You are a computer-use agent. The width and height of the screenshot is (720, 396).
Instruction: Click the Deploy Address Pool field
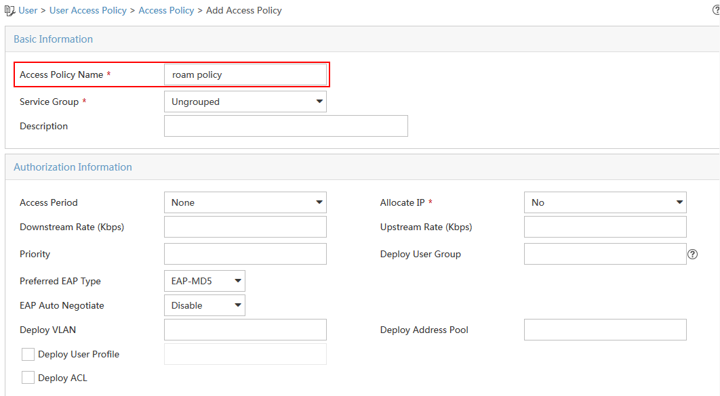(605, 330)
